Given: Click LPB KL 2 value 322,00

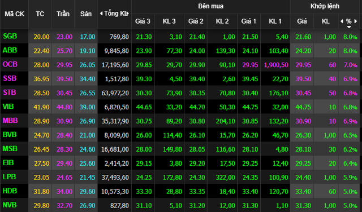Looking at the screenshot, I should 225,178.
